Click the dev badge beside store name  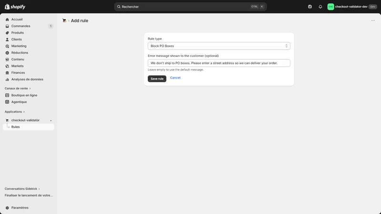pos(372,7)
